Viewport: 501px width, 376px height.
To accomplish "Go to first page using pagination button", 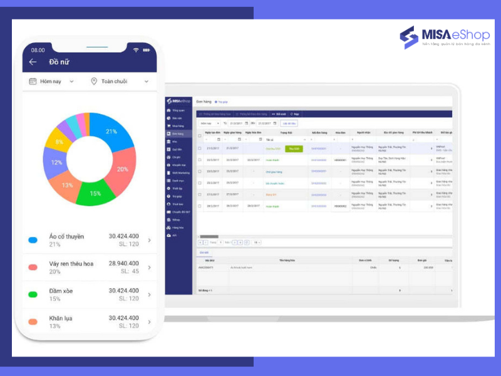I will tap(200, 243).
